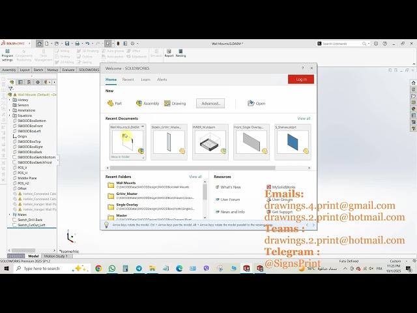Open the Report tool
Image resolution: width=417 pixels, height=313 pixels.
coord(169,53)
